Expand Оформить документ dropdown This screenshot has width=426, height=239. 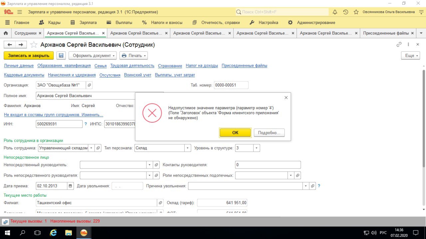93,56
